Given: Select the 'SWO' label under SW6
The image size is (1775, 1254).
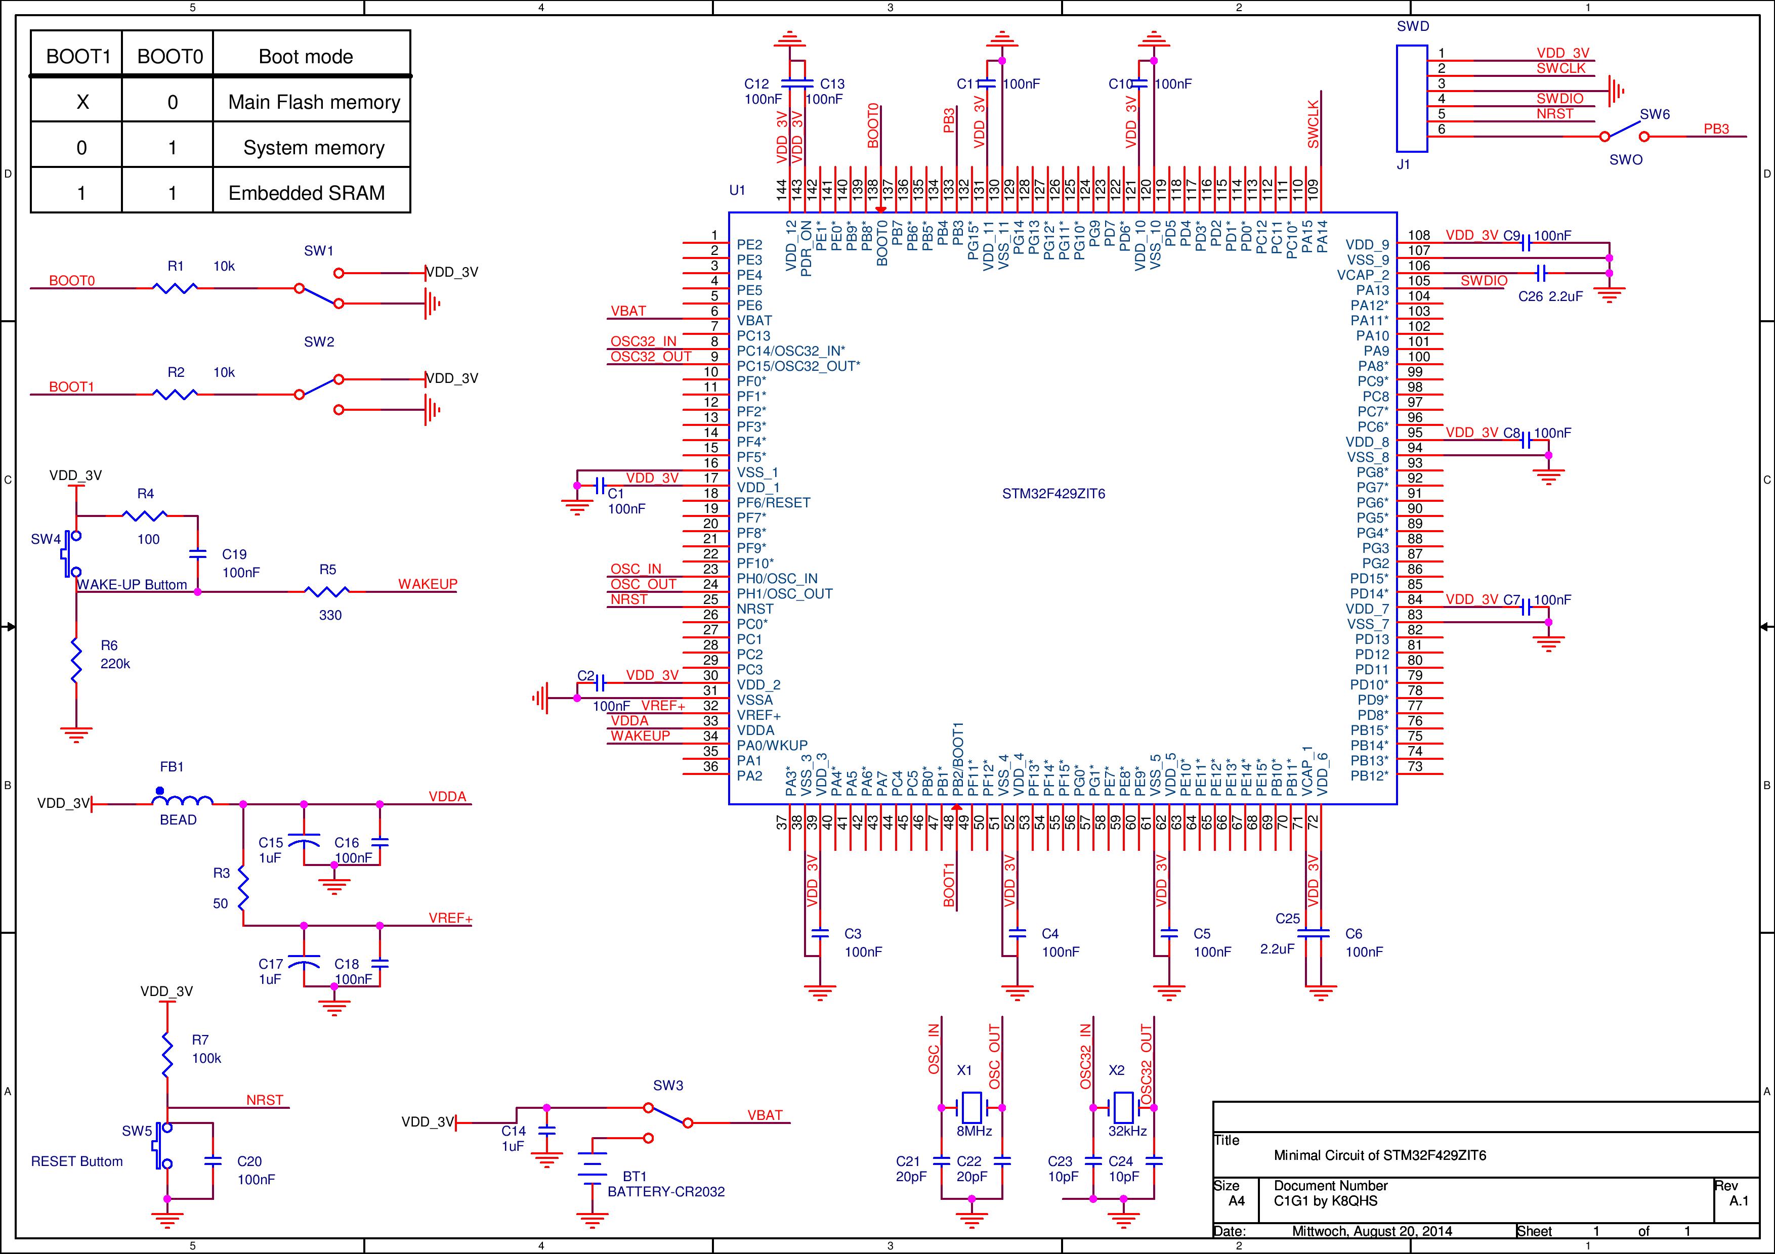Looking at the screenshot, I should point(1626,160).
